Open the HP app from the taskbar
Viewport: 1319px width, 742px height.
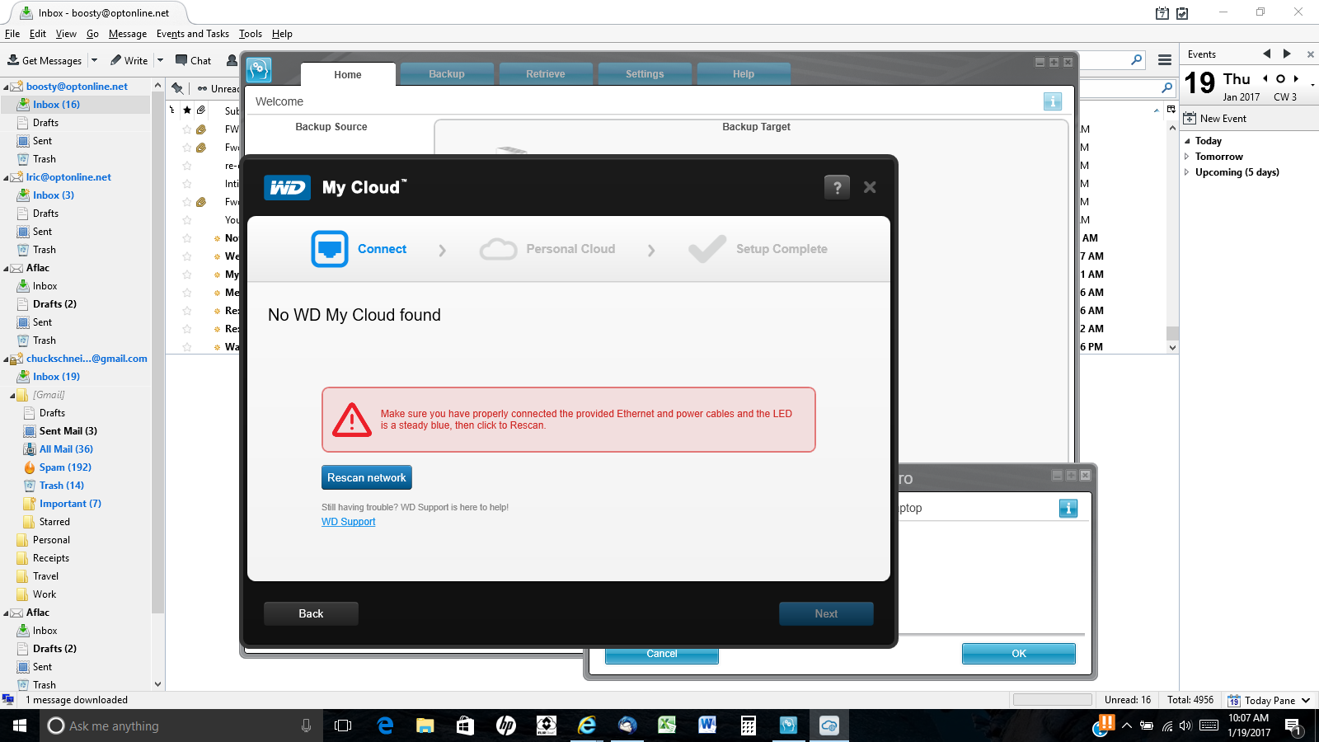pyautogui.click(x=505, y=726)
